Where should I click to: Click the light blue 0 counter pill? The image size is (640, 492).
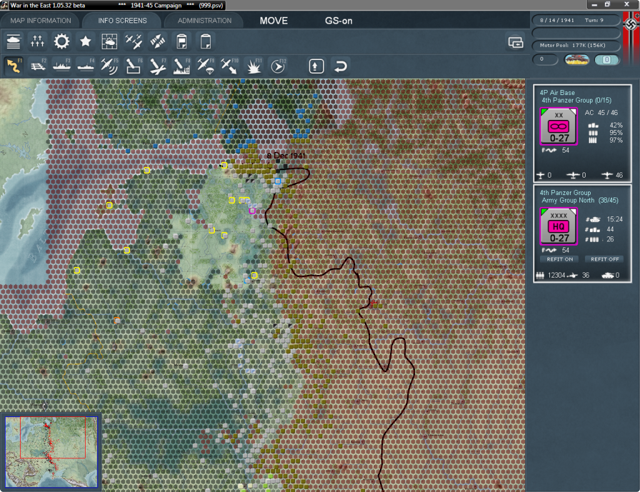606,60
